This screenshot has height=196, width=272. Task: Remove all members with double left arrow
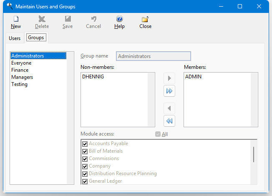169,121
